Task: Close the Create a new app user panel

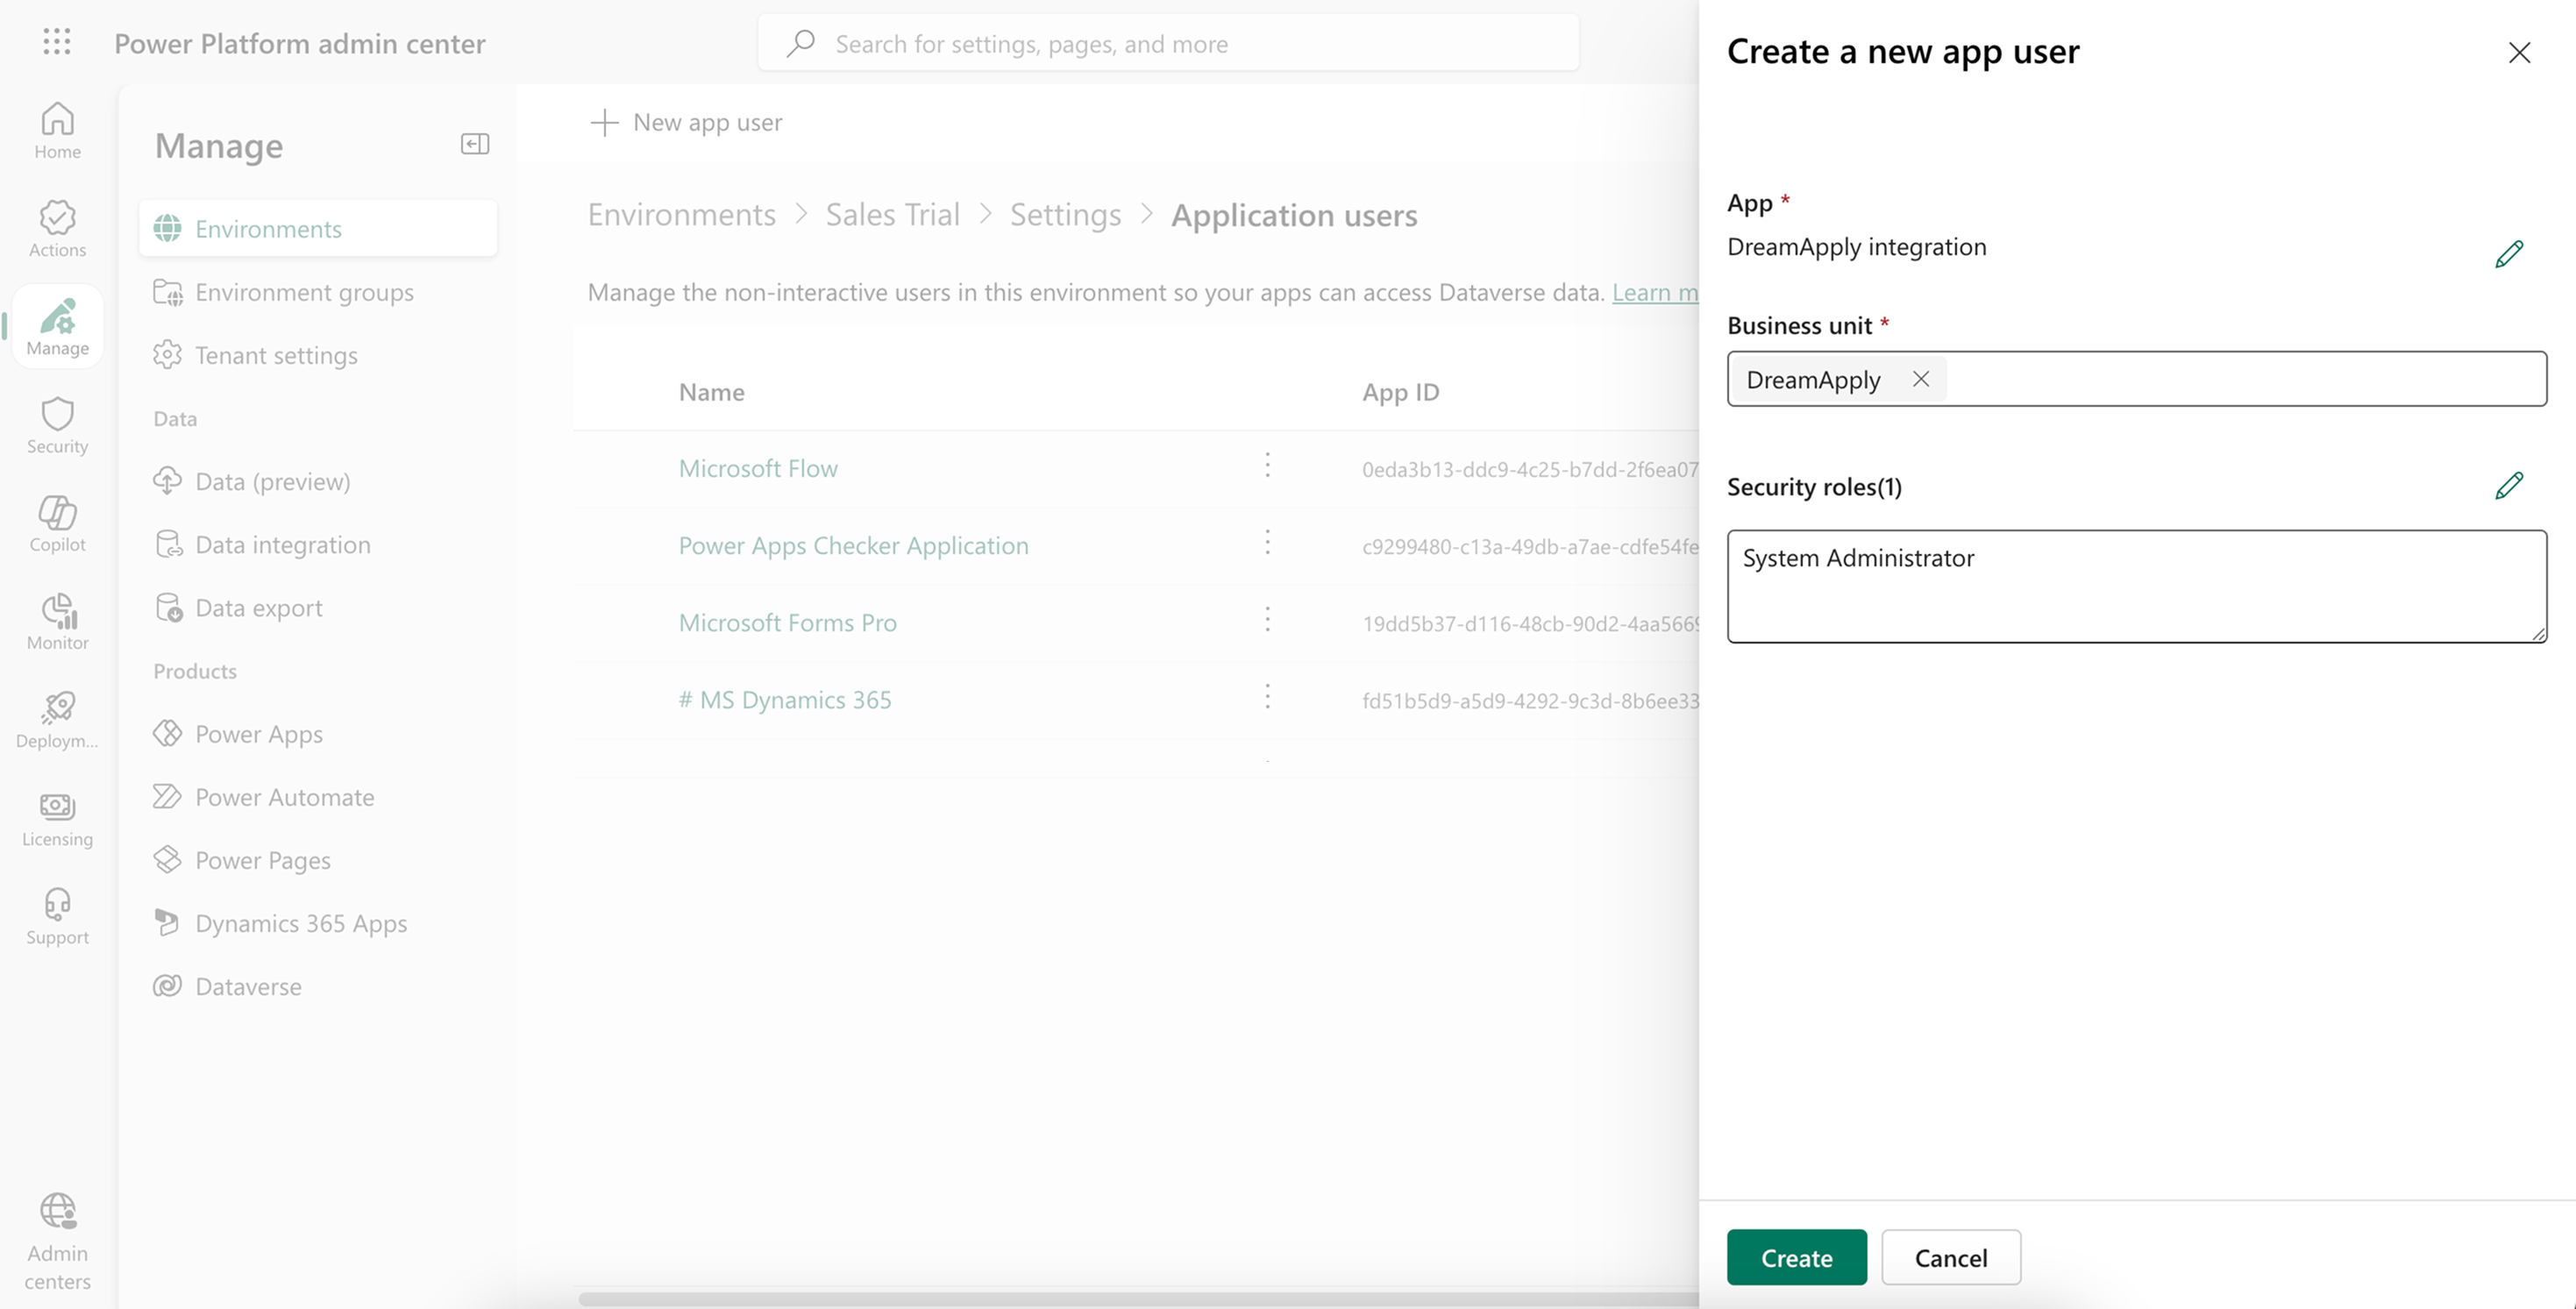Action: pos(2519,52)
